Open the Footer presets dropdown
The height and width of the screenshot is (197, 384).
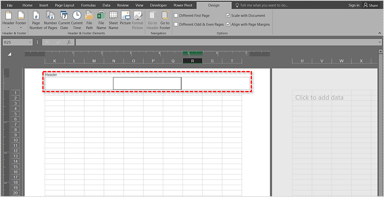point(21,20)
